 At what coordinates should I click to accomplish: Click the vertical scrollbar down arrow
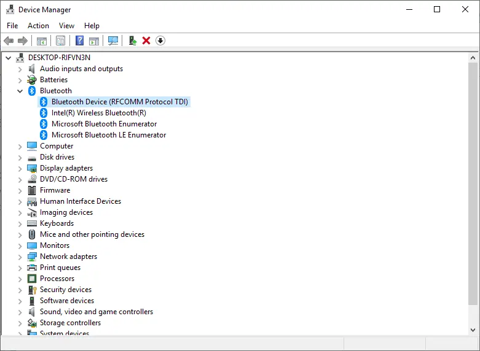(473, 330)
